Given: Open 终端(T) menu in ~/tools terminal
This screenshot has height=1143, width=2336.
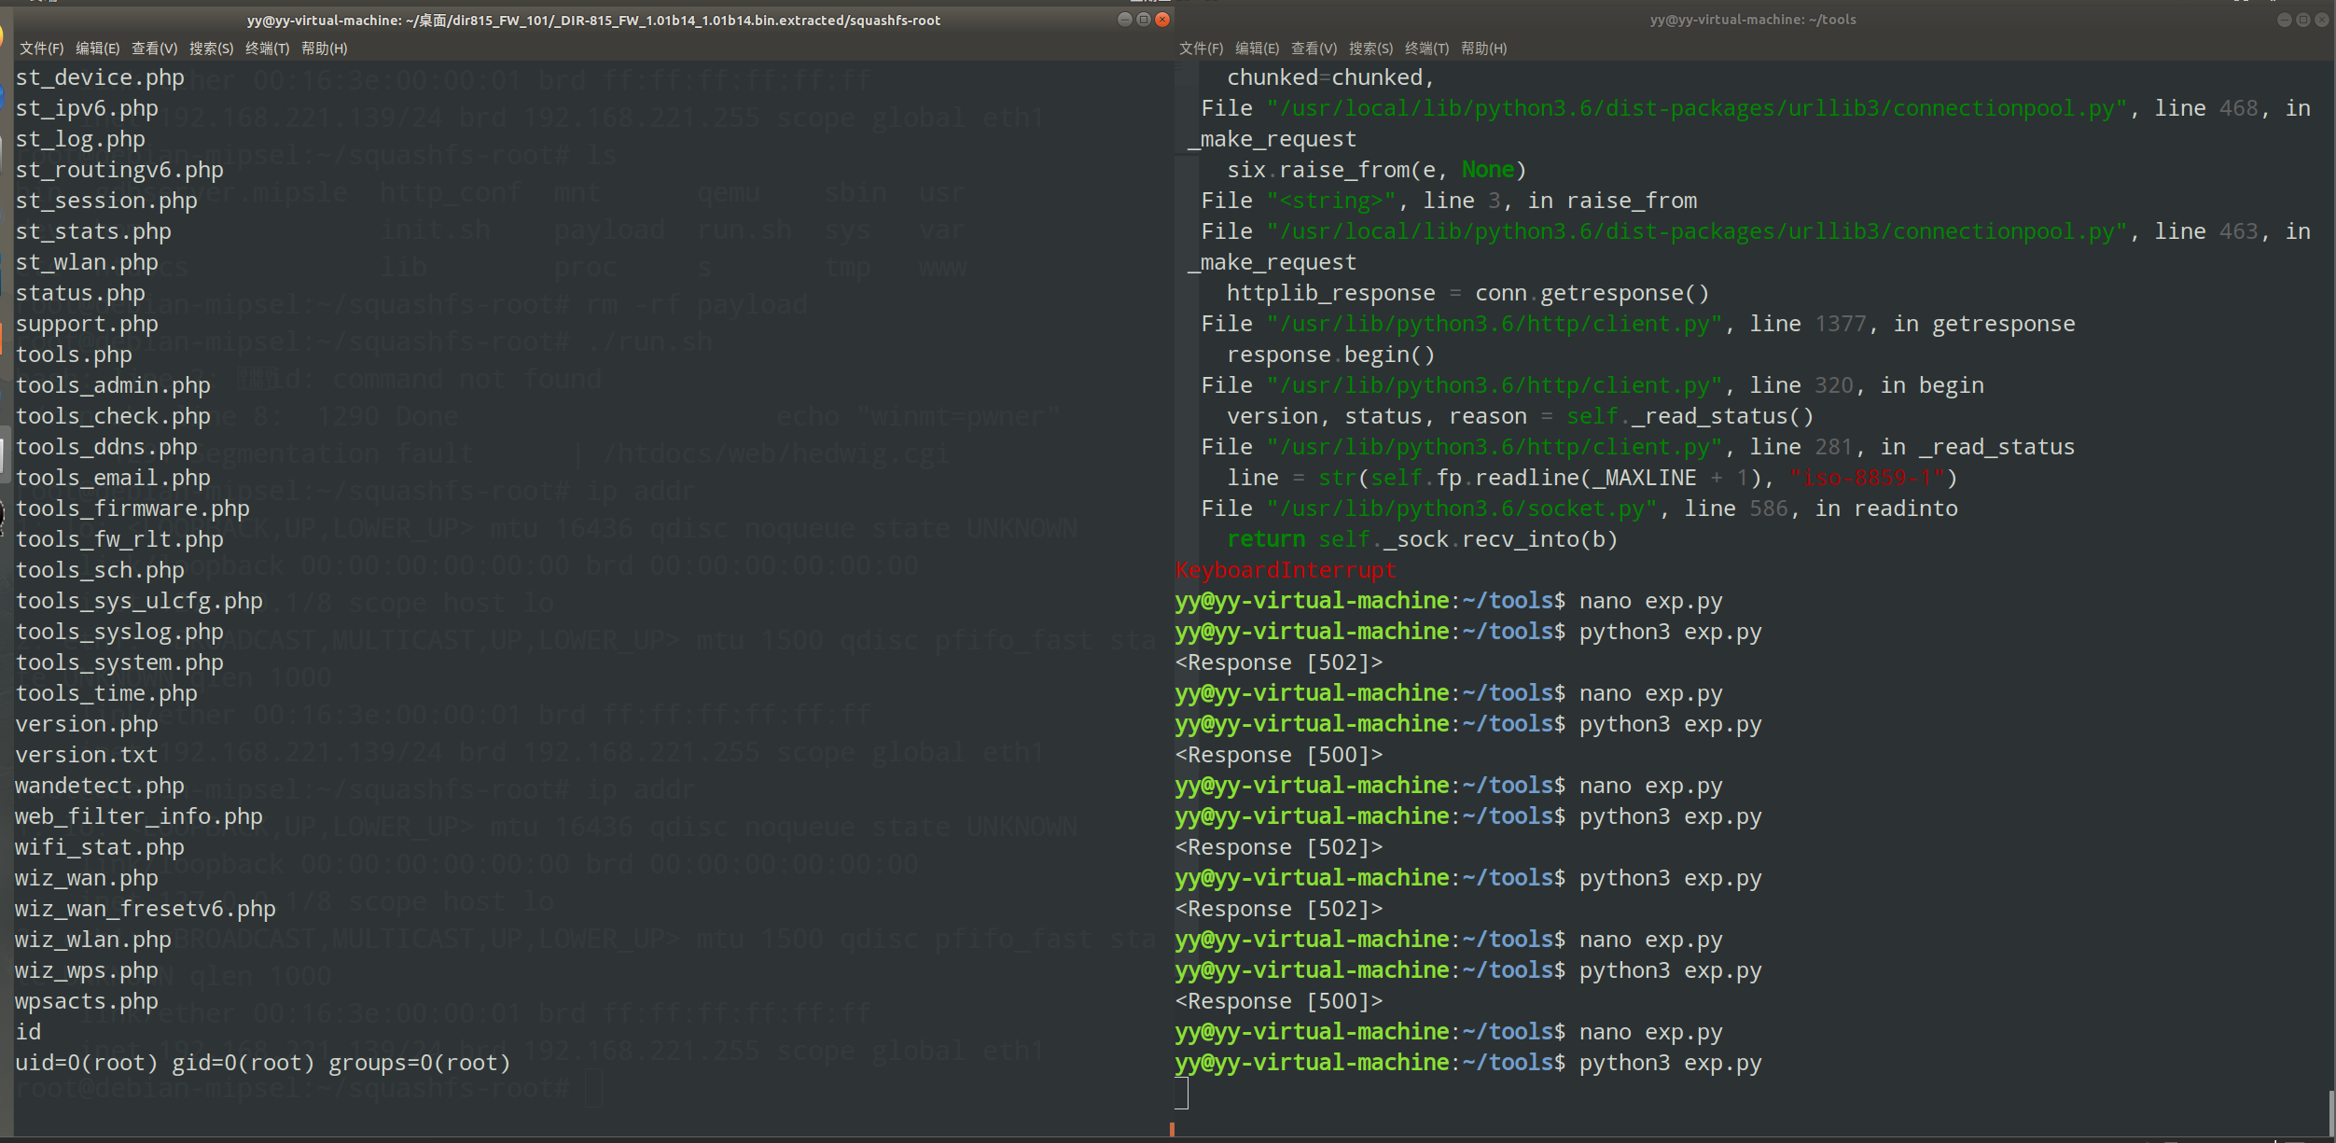Looking at the screenshot, I should point(1426,49).
